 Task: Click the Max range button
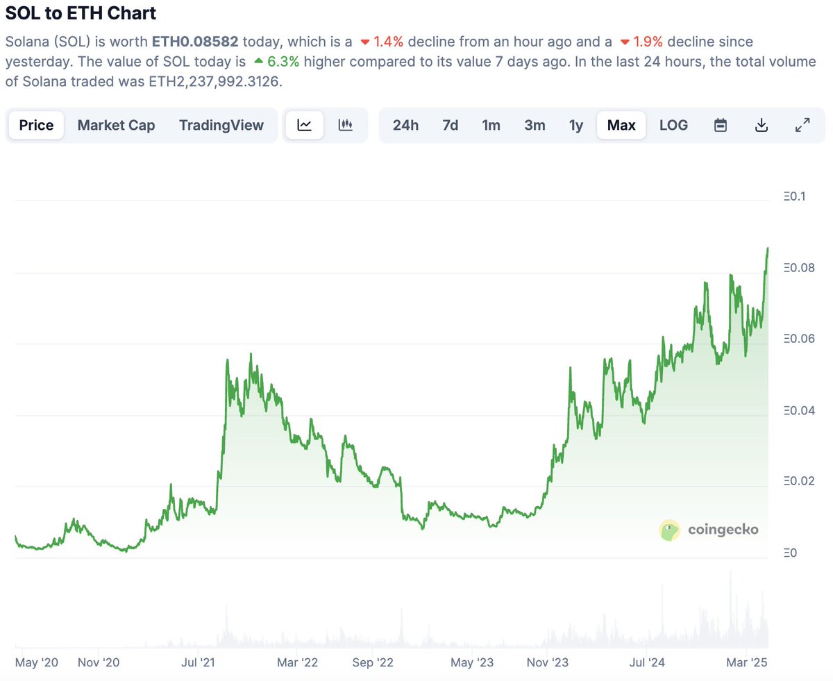tap(621, 125)
